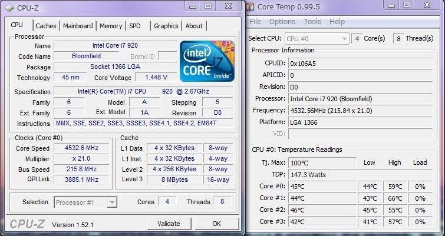Click the Tj. Max value 100°C

pyautogui.click(x=322, y=163)
